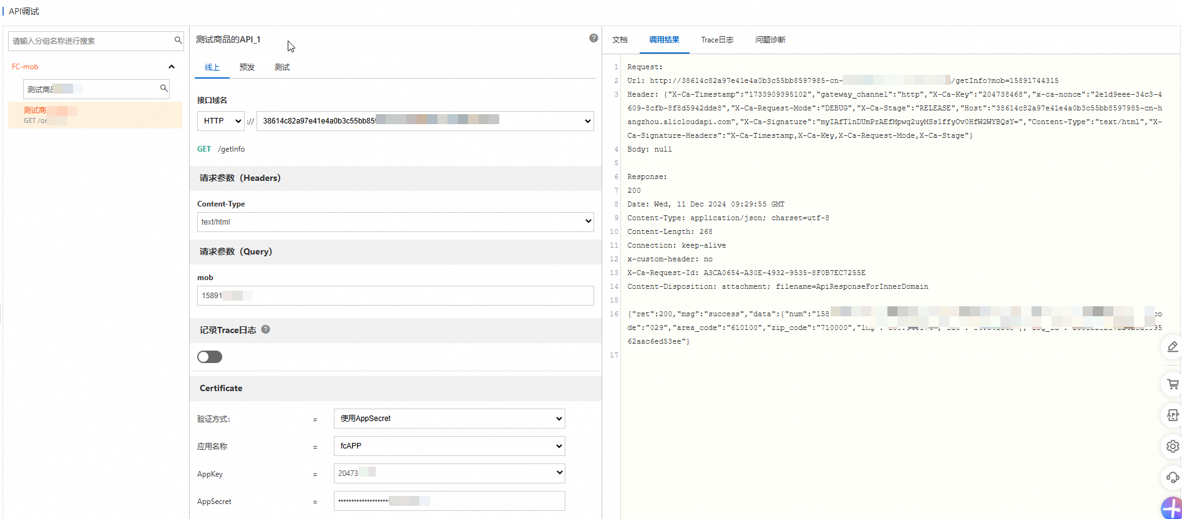Click the info icon next to 记录Trace日志
Image resolution: width=1182 pixels, height=519 pixels.
pos(265,329)
